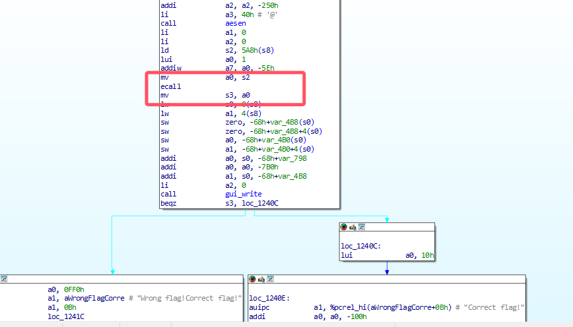Screen dimensions: 573x327
Task: Select 'sw zero, -68h+var_4B8+4(s0)' line
Action: pyautogui.click(x=241, y=131)
